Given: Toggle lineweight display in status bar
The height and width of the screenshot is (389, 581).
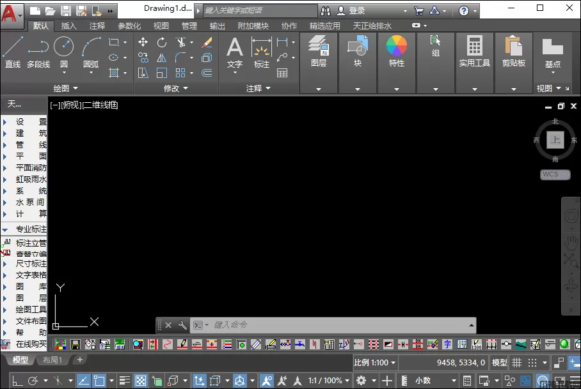Looking at the screenshot, I should point(125,381).
